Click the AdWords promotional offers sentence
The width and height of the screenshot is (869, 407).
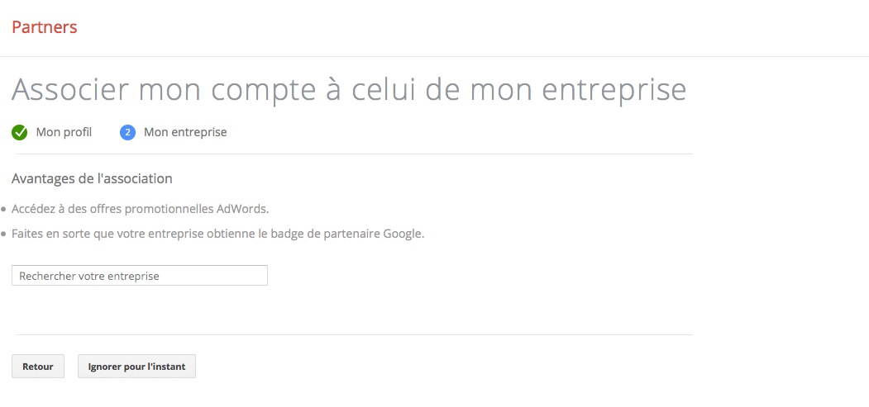pyautogui.click(x=141, y=208)
